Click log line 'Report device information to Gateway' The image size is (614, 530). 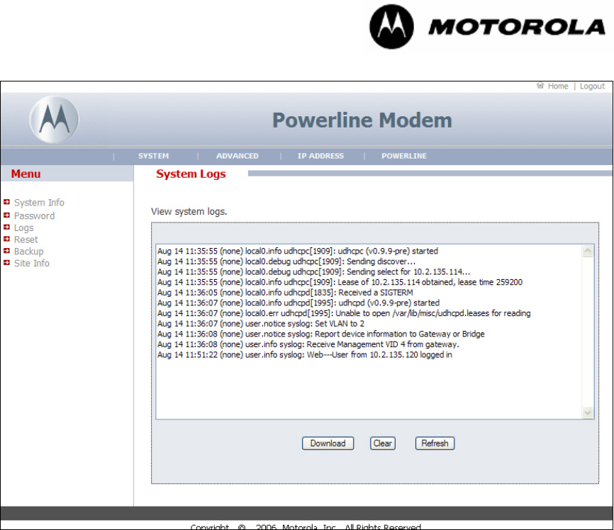click(320, 334)
